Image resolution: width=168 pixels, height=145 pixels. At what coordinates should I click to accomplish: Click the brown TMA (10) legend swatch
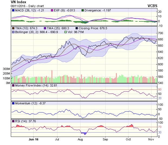pos(13,28)
